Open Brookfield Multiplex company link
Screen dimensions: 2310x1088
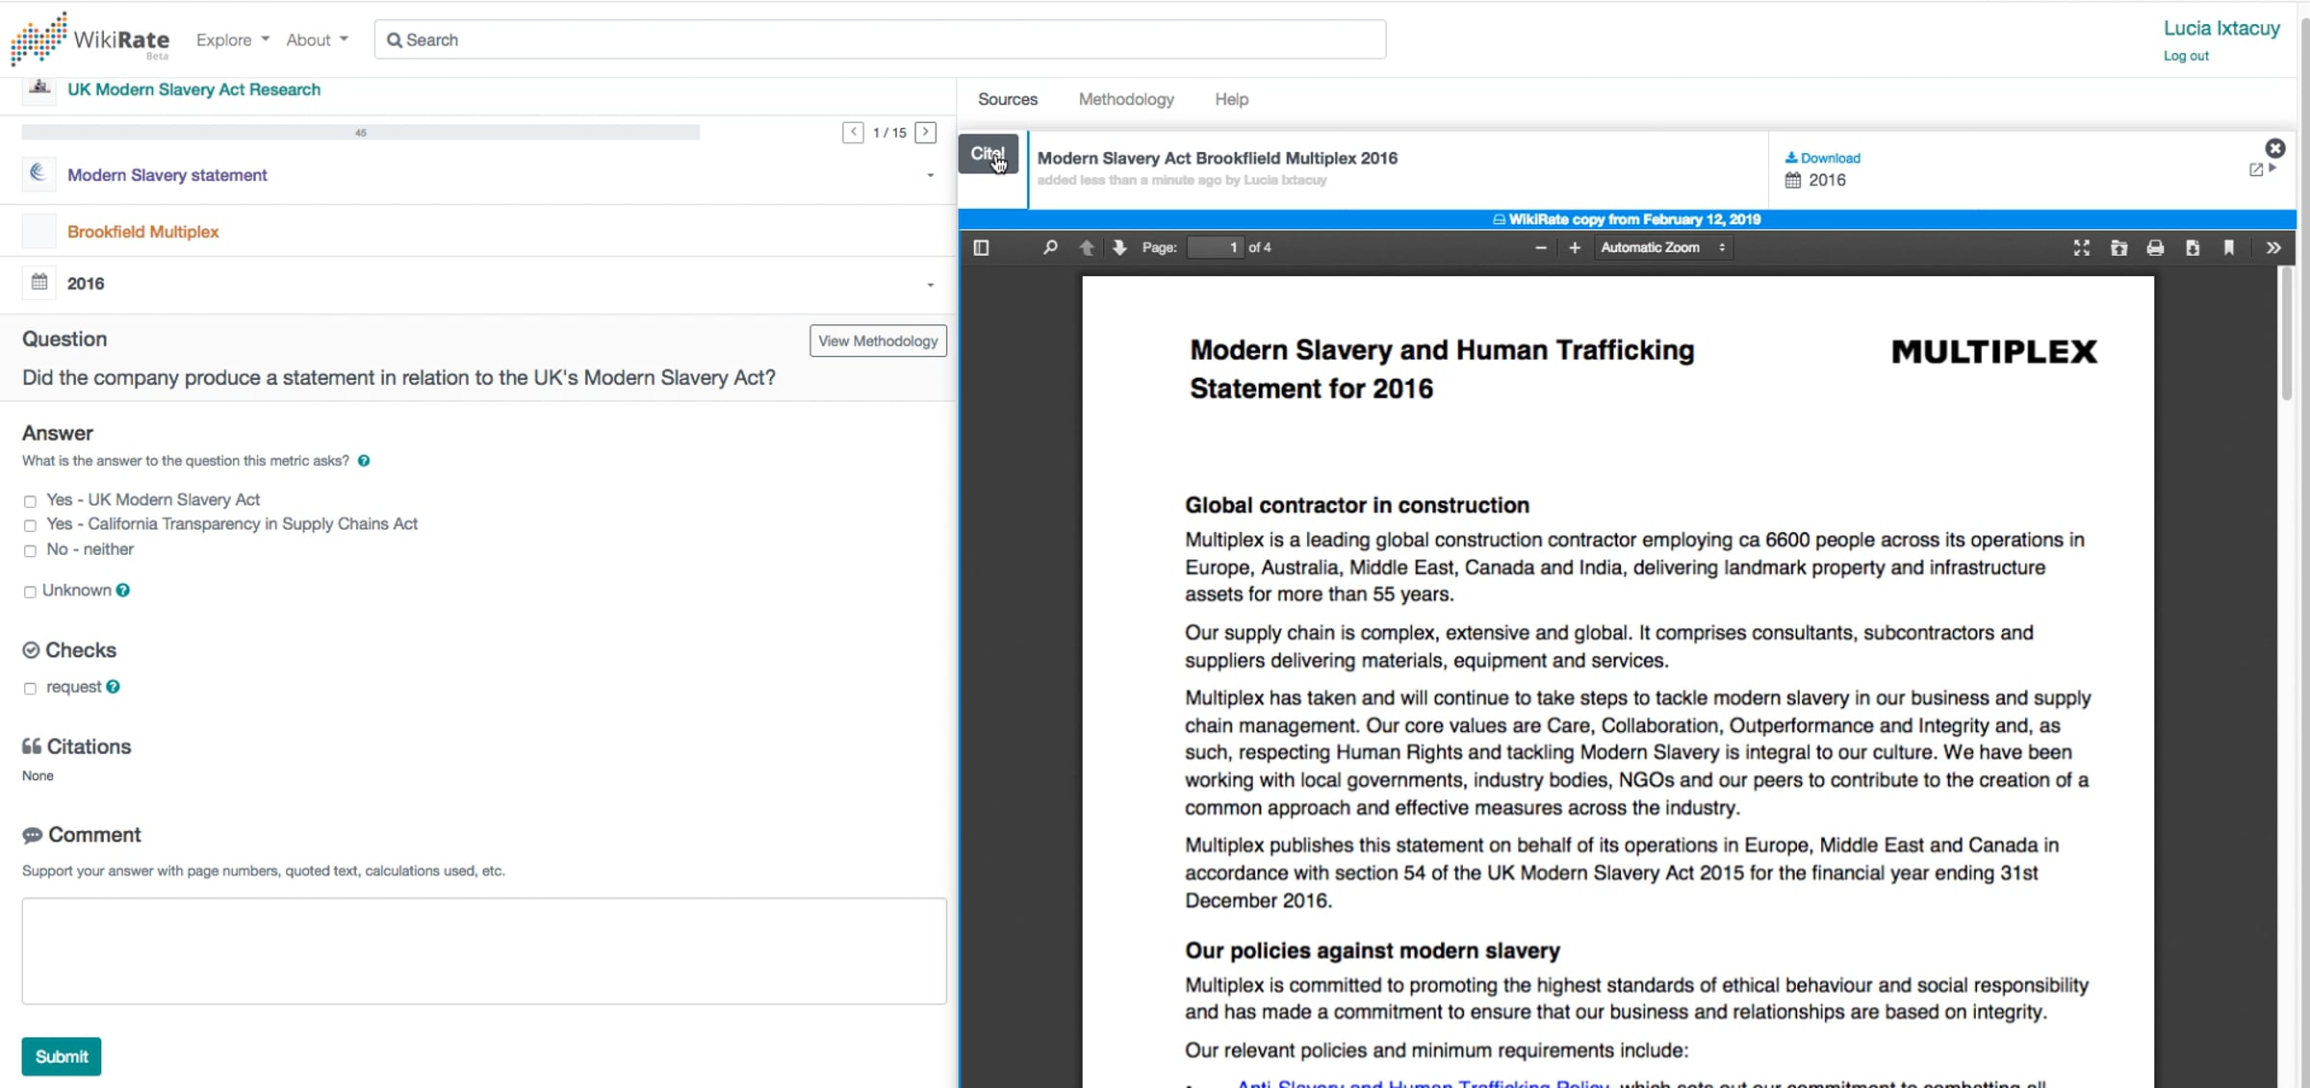tap(143, 232)
